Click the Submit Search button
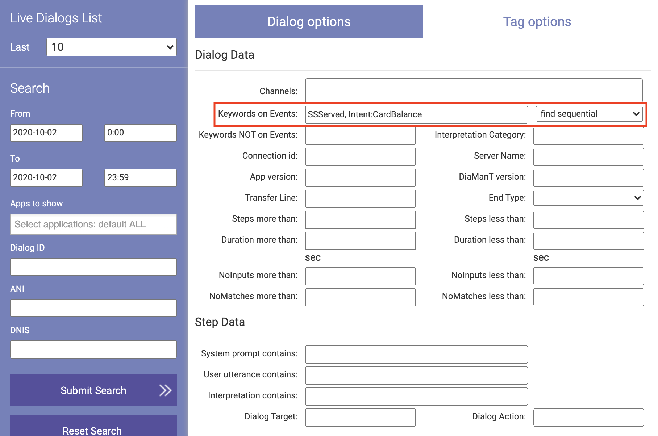The height and width of the screenshot is (436, 658). (93, 390)
